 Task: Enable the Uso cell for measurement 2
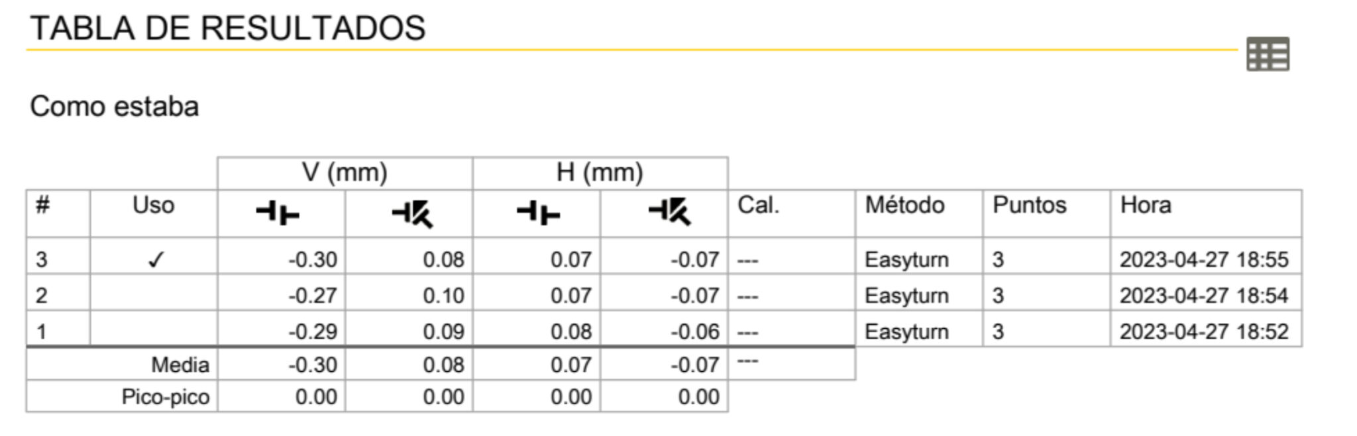pyautogui.click(x=154, y=295)
